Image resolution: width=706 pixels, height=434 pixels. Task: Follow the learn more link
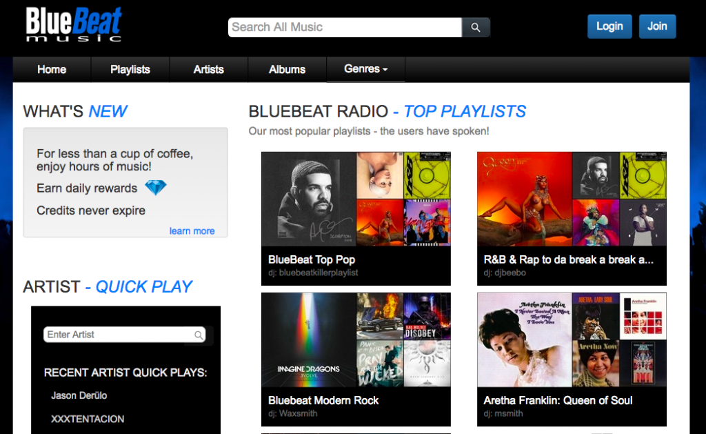coord(192,230)
